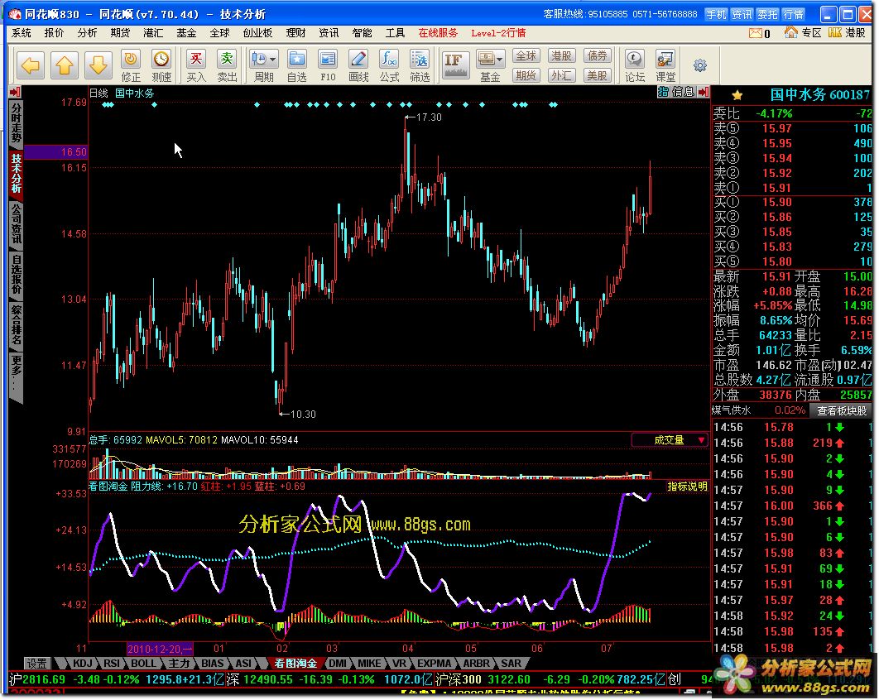Click the 买入 (buy) toolbar icon

(x=195, y=65)
